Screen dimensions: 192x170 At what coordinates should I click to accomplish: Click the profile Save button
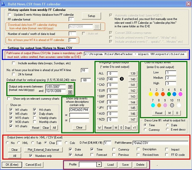(x=125, y=164)
